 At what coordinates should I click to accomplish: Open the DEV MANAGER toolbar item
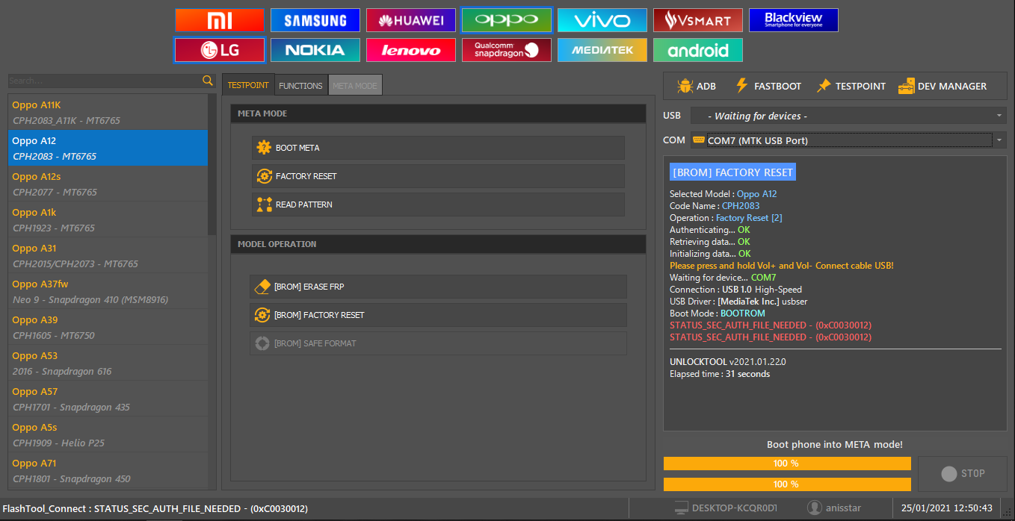[942, 86]
